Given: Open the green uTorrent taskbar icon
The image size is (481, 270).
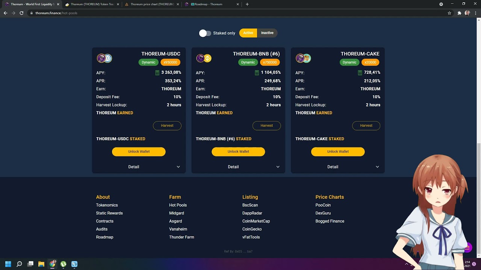Looking at the screenshot, I should pyautogui.click(x=64, y=264).
